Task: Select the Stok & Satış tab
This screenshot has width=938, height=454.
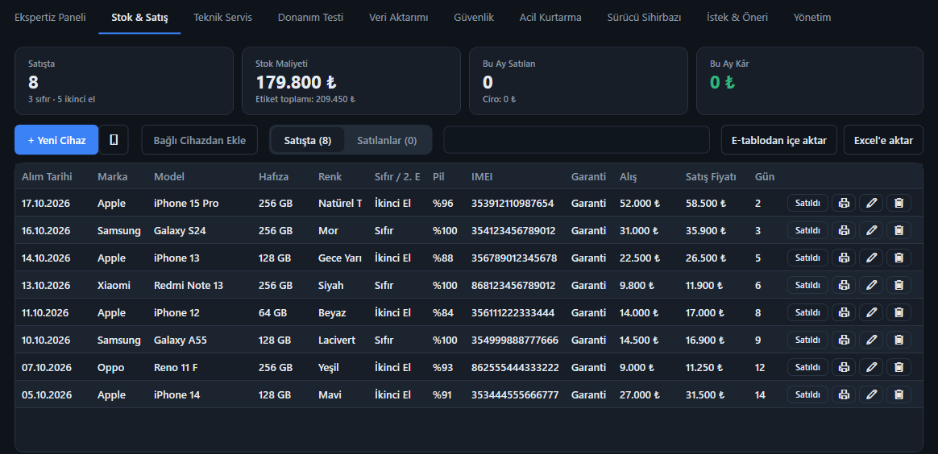Action: pyautogui.click(x=139, y=18)
